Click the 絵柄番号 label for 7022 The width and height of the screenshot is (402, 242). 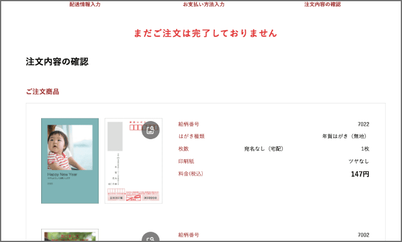pos(189,124)
